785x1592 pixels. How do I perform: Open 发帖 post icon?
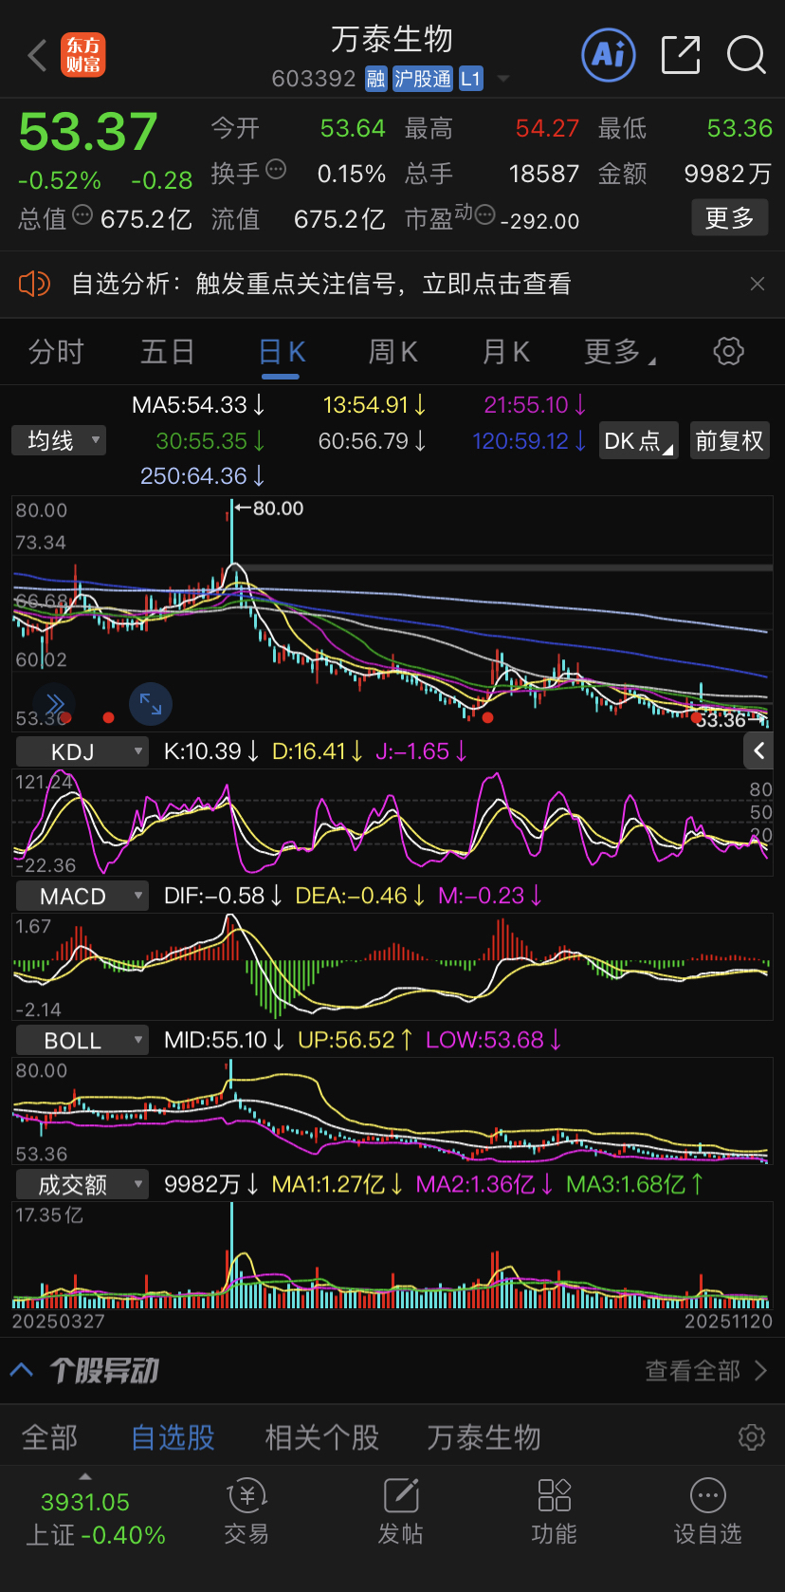point(400,1511)
